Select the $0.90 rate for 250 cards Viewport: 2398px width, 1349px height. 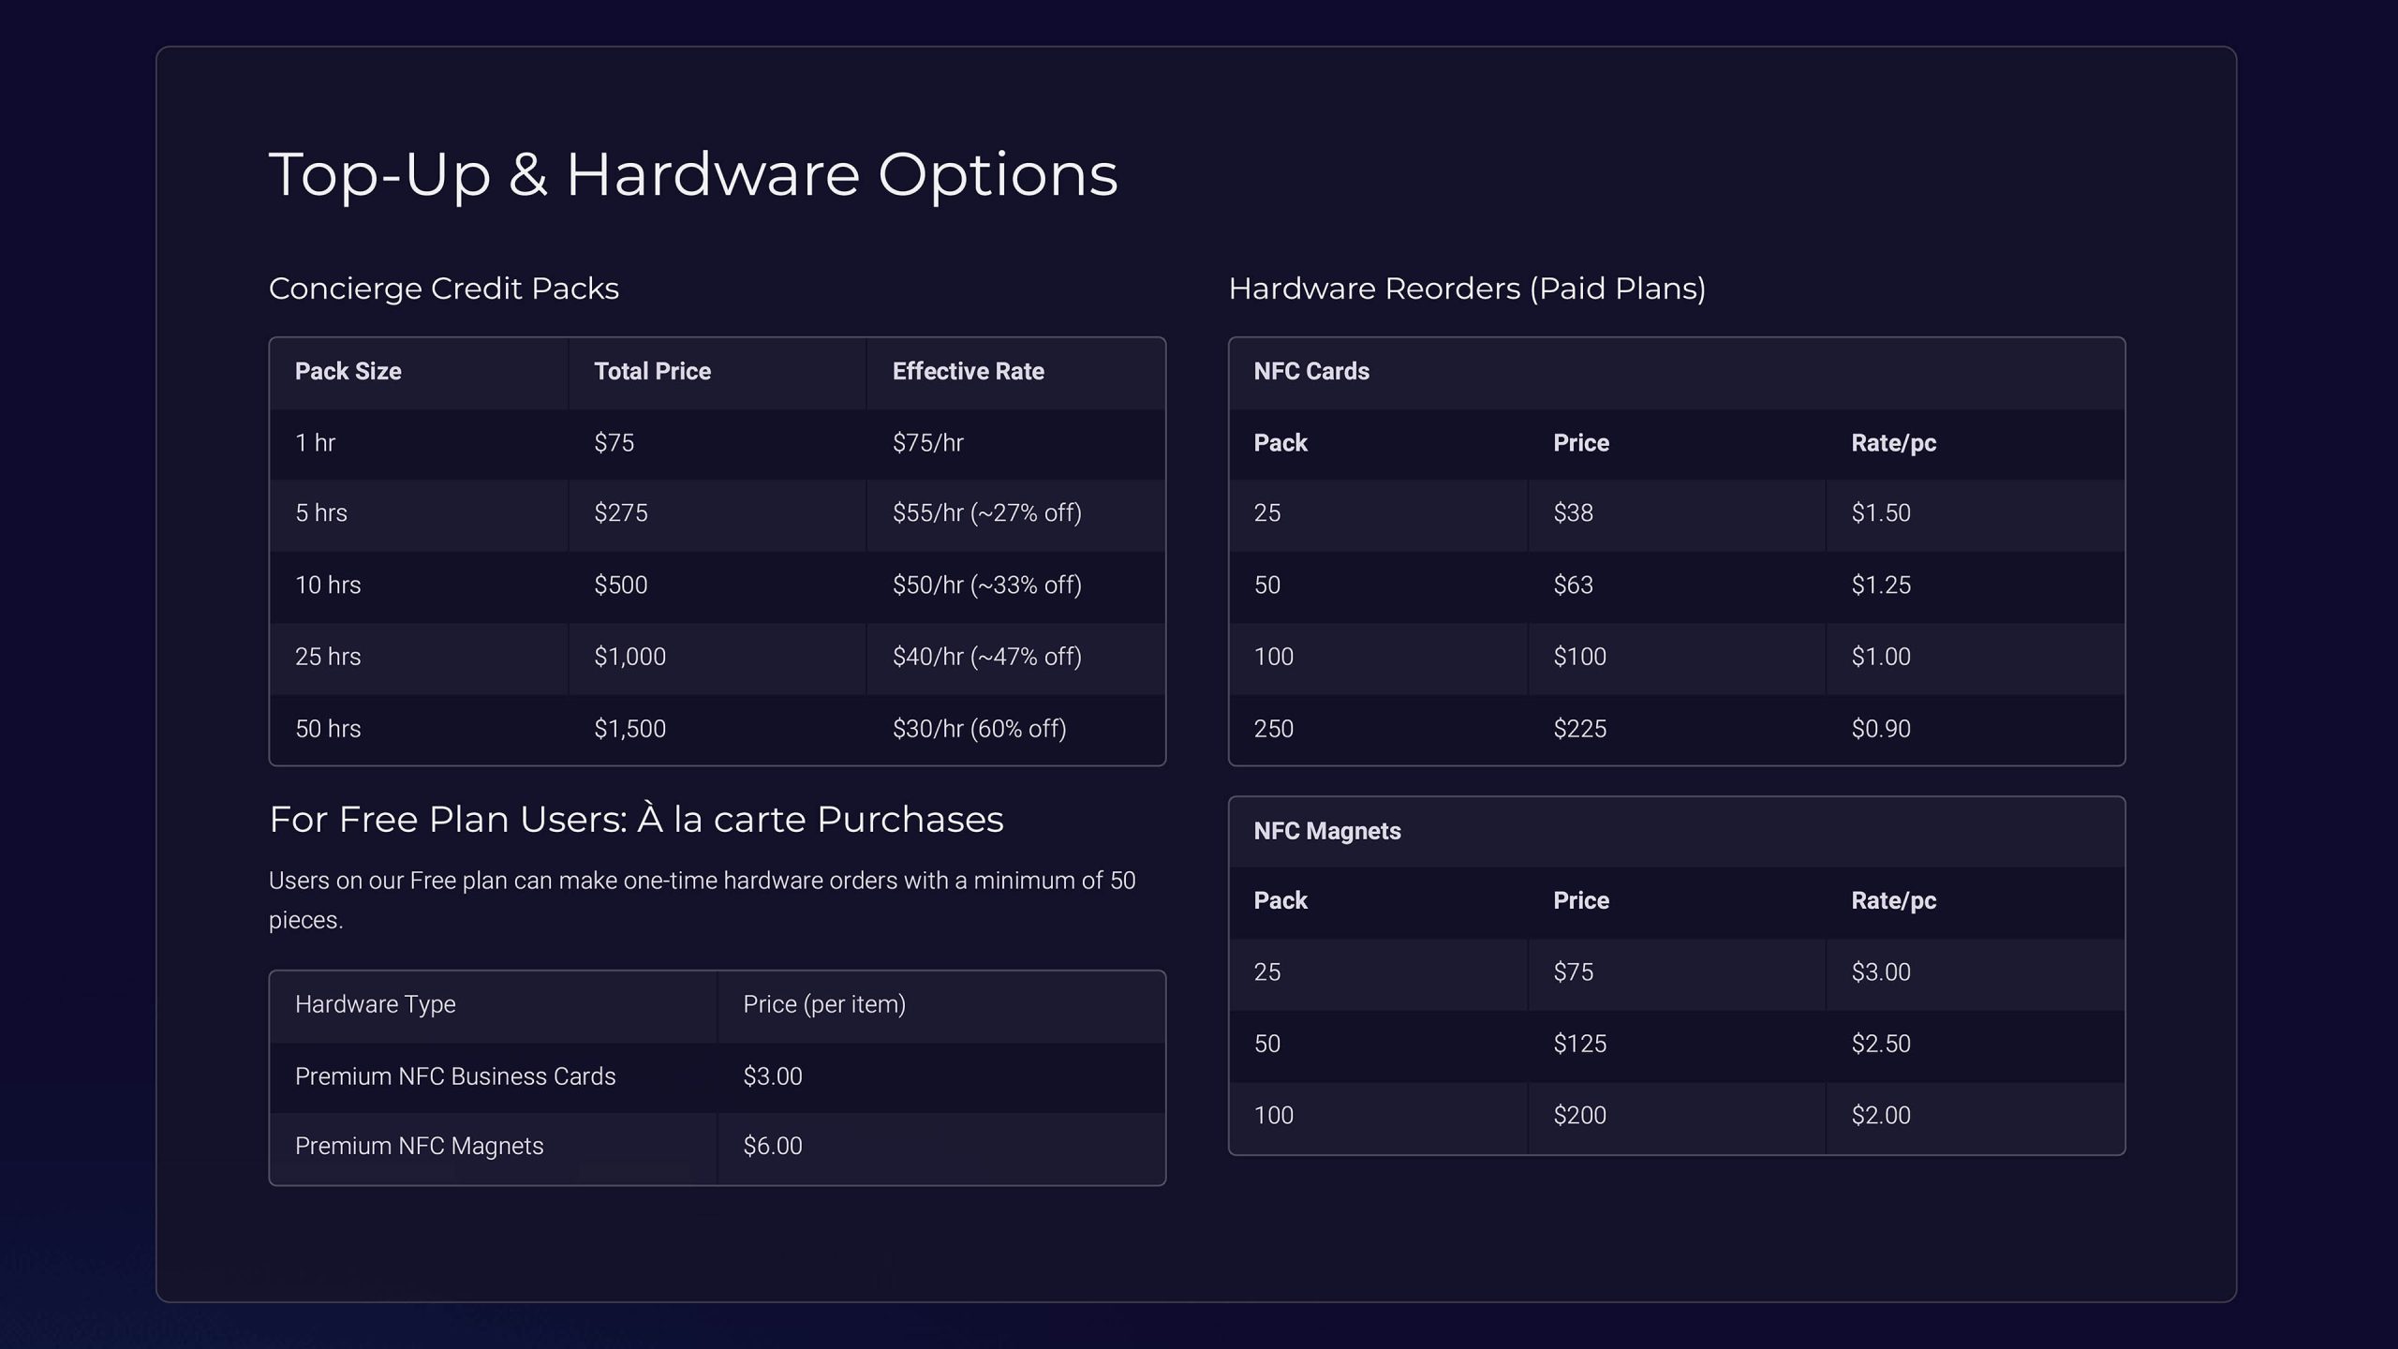click(x=1881, y=729)
